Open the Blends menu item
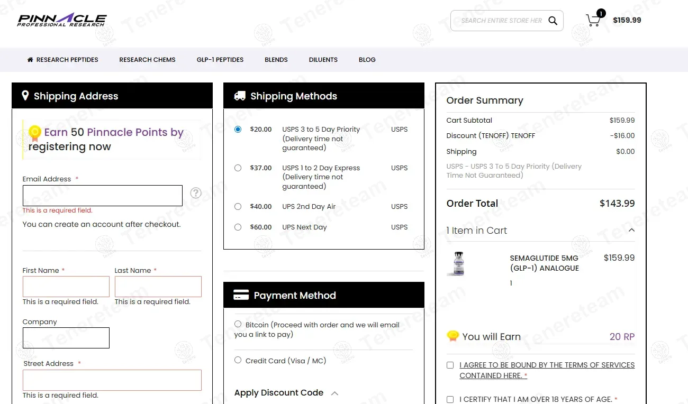The width and height of the screenshot is (688, 404). [x=276, y=60]
